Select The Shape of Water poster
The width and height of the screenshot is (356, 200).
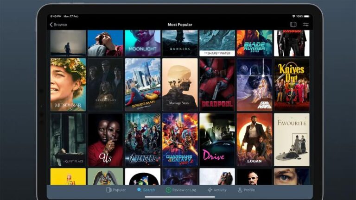coord(217,43)
